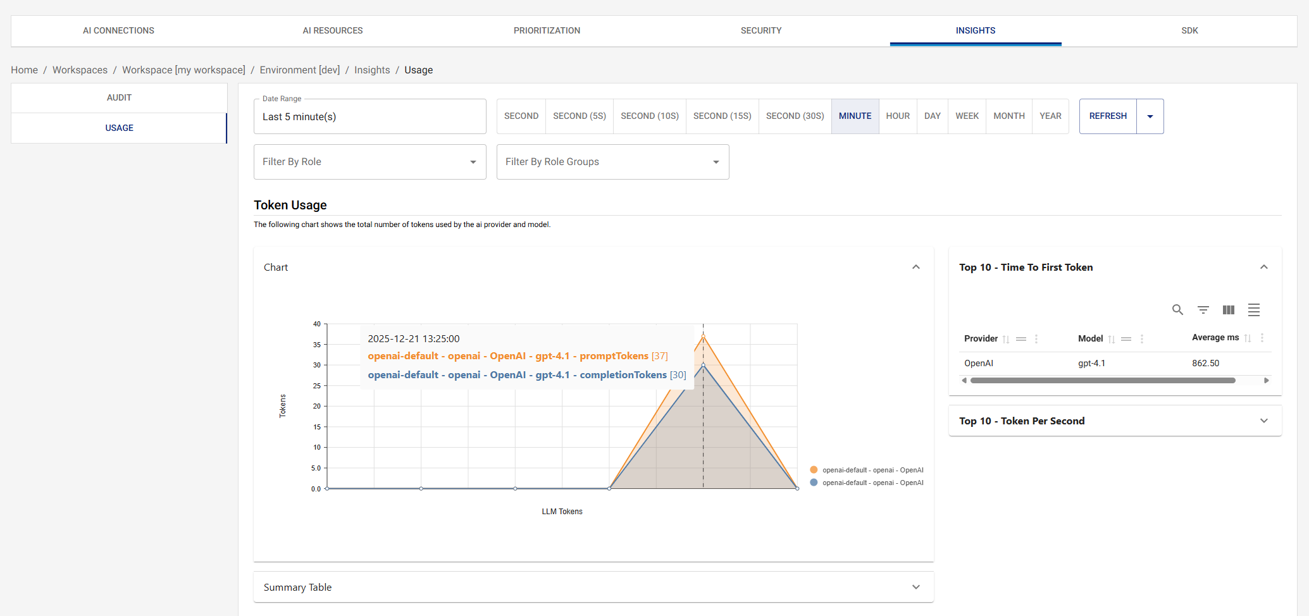Screen dimensions: 1309x616
Task: Click completionTokens peak data point on chart
Action: (x=703, y=365)
